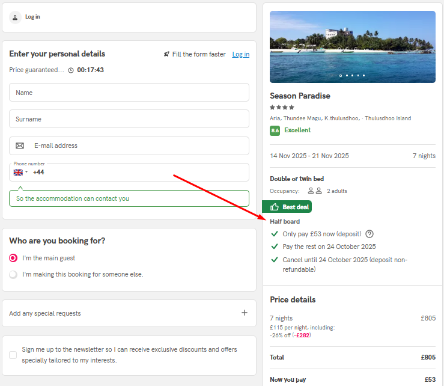The height and width of the screenshot is (386, 444).
Task: Select the I'm the main guest radio button
Action: tap(13, 258)
